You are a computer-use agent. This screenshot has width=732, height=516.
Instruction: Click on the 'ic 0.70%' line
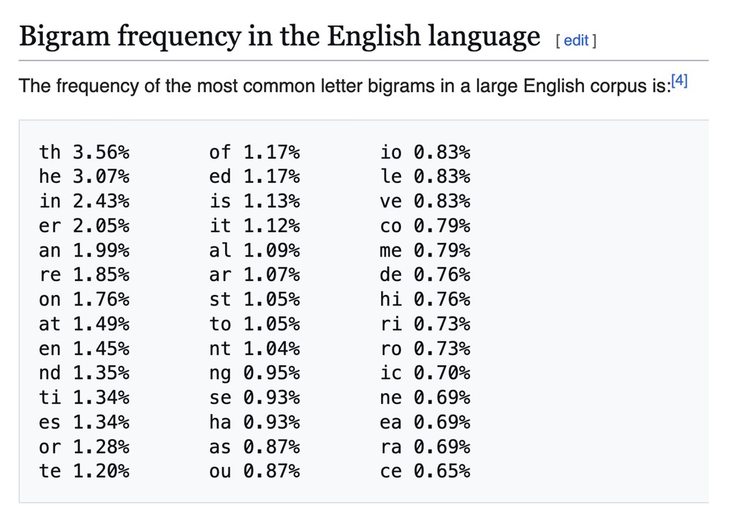point(425,373)
